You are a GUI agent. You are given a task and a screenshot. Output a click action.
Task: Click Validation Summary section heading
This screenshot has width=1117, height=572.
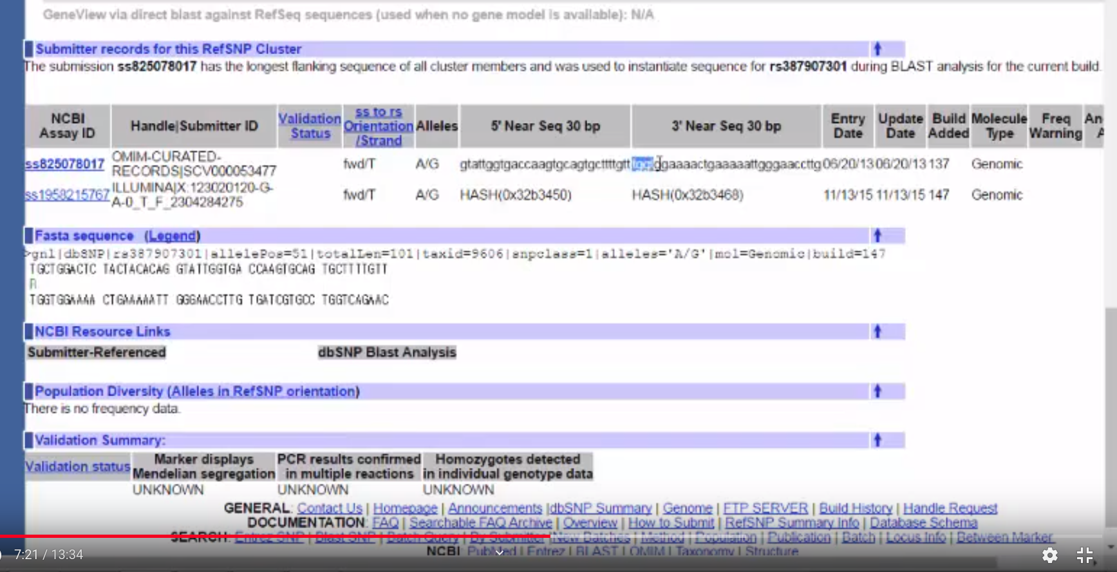[100, 441]
